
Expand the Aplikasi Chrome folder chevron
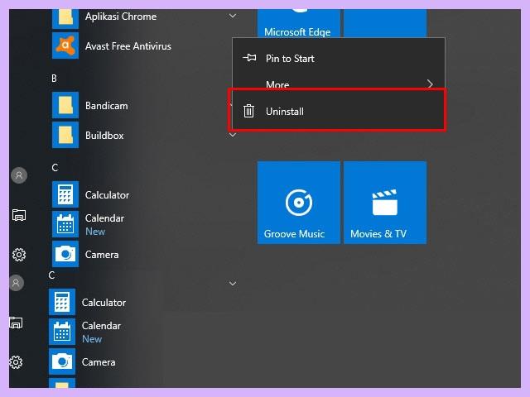tap(233, 16)
